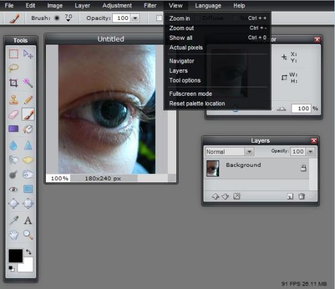Open the Language menu

tap(208, 5)
